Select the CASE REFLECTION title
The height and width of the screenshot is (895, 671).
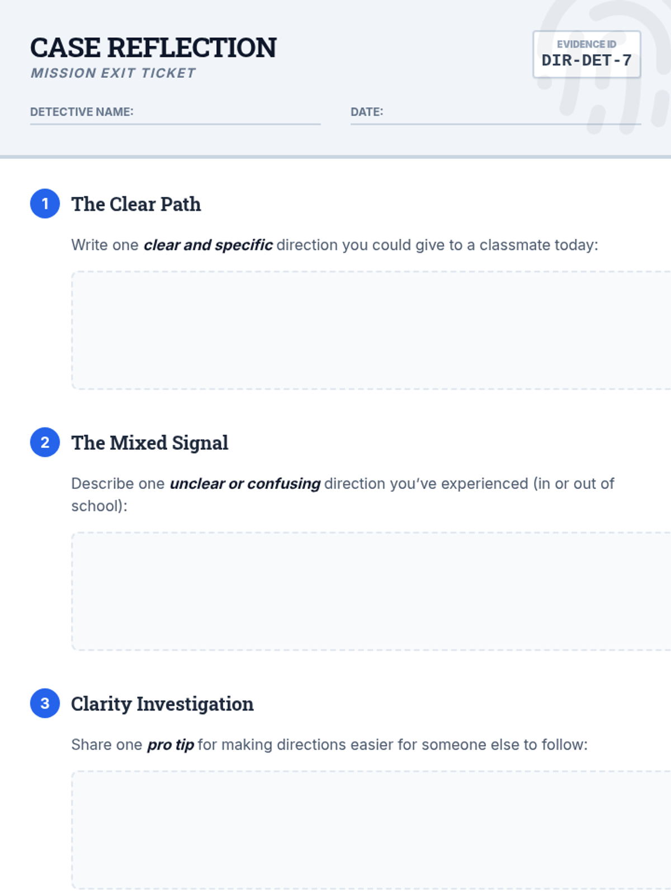(x=153, y=48)
